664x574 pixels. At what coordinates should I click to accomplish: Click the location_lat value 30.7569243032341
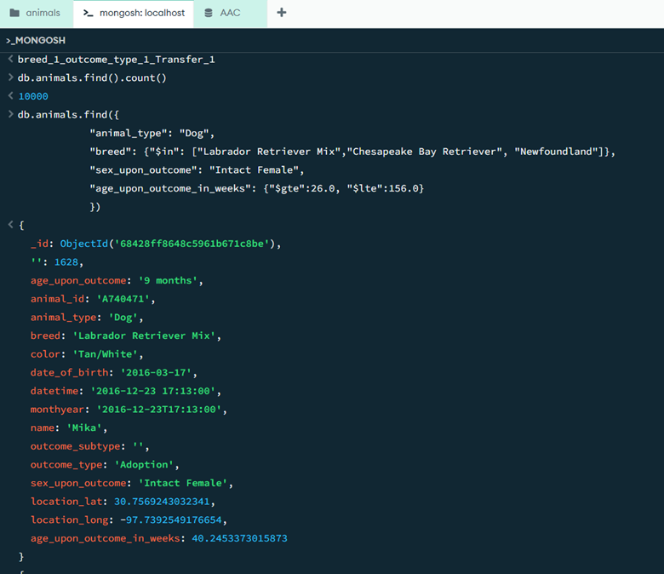(162, 502)
